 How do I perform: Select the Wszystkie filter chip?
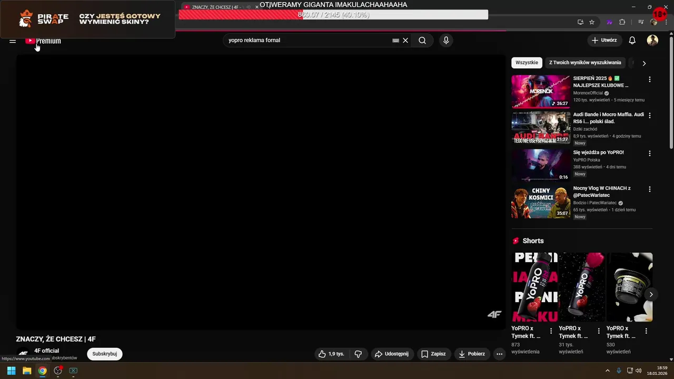pos(527,63)
